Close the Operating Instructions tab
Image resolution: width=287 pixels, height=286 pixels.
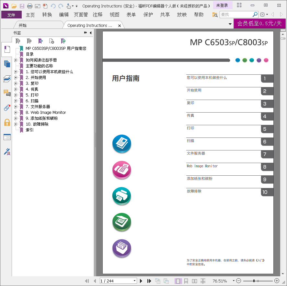tap(120, 26)
